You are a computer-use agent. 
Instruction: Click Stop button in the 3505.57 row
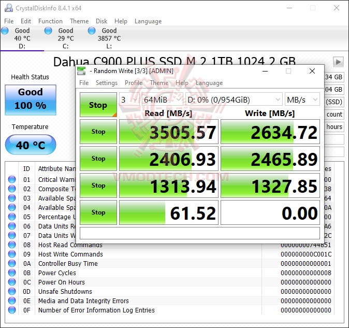point(98,132)
